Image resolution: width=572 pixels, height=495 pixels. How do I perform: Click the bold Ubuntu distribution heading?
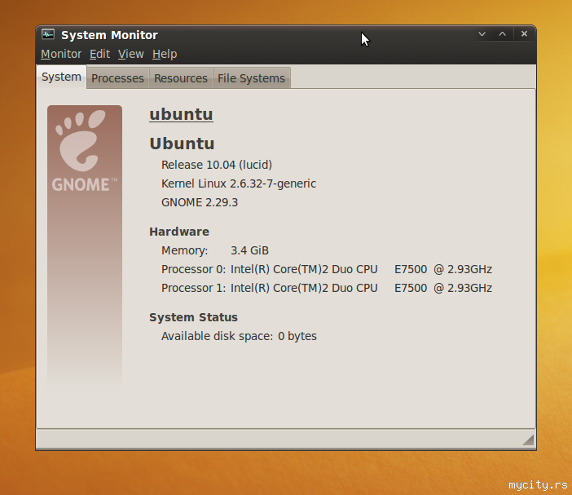pos(182,144)
